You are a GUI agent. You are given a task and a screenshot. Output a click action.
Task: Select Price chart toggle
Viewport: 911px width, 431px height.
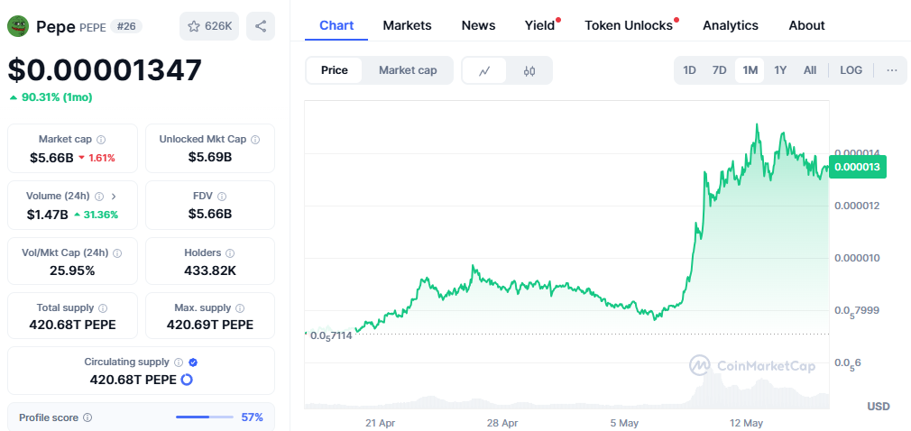[x=334, y=70]
